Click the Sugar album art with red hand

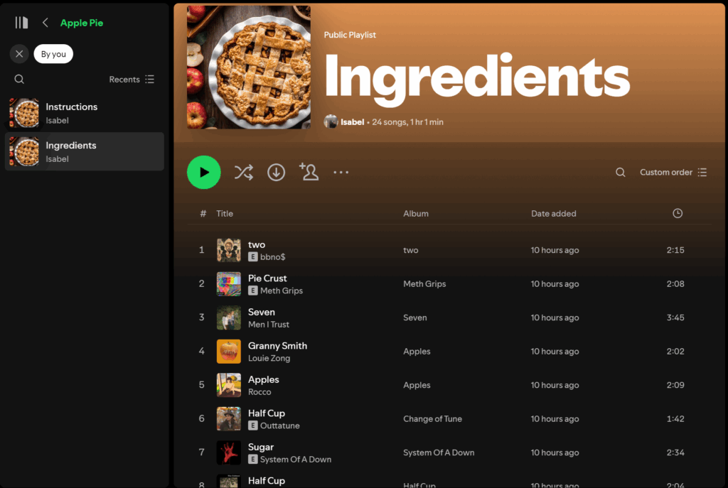[229, 452]
